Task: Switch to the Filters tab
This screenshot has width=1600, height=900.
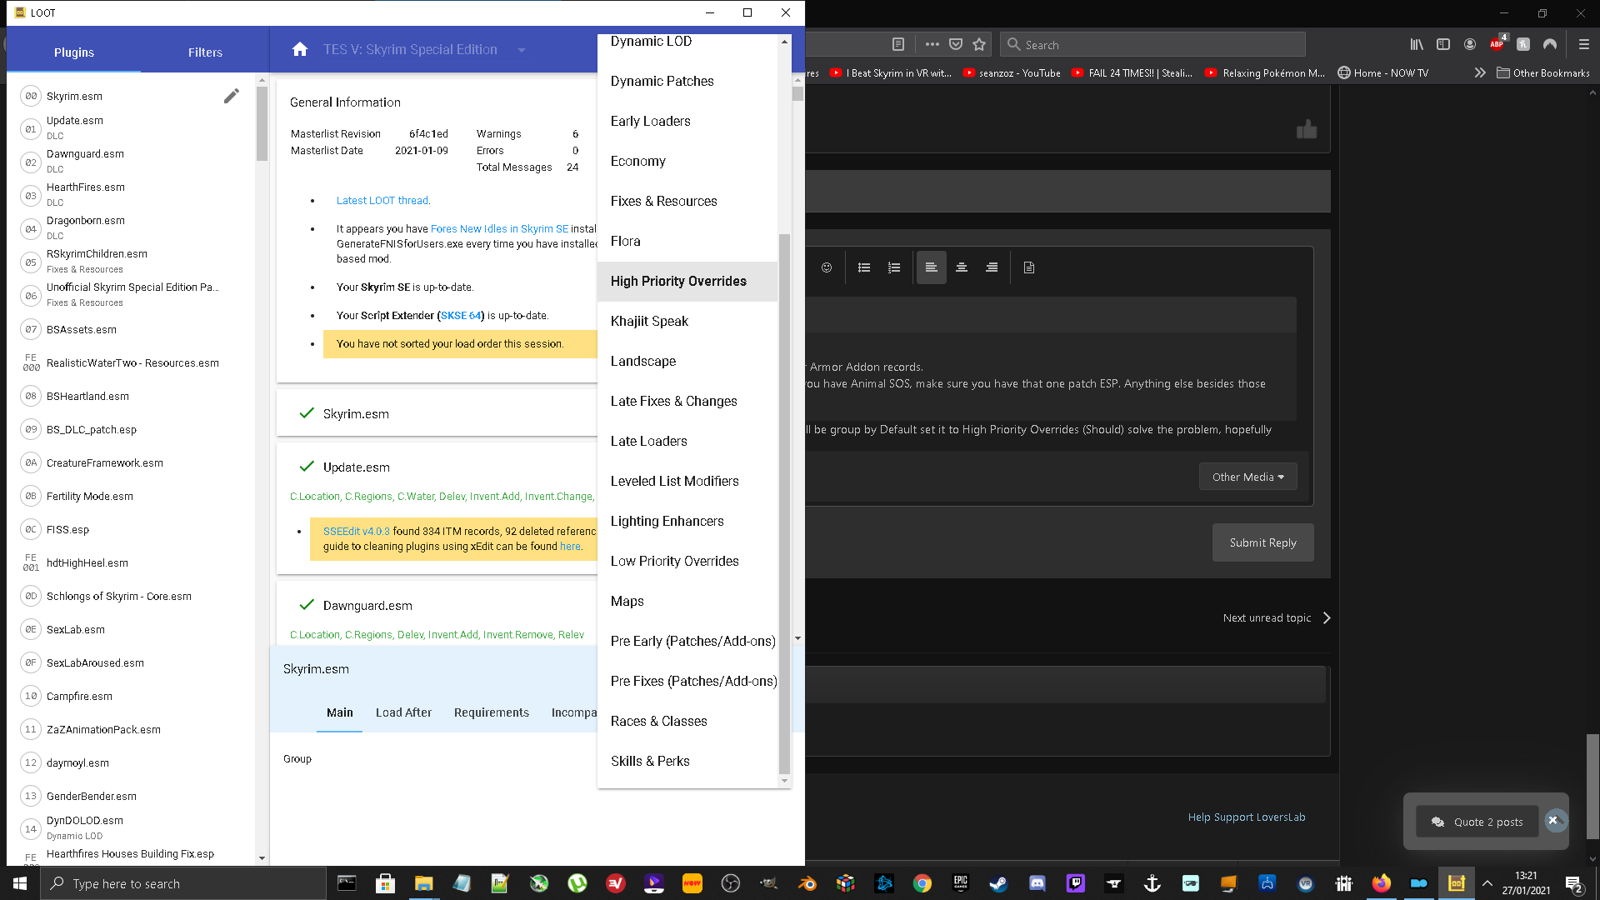Action: (205, 52)
